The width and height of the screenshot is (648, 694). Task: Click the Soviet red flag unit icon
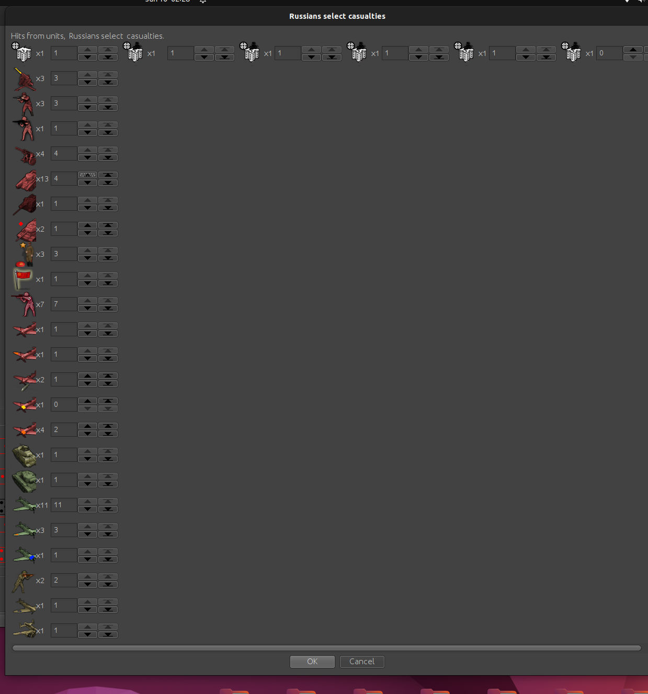[22, 279]
